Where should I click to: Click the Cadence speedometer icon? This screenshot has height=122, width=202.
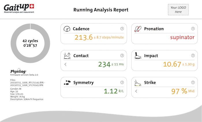pyautogui.click(x=67, y=29)
